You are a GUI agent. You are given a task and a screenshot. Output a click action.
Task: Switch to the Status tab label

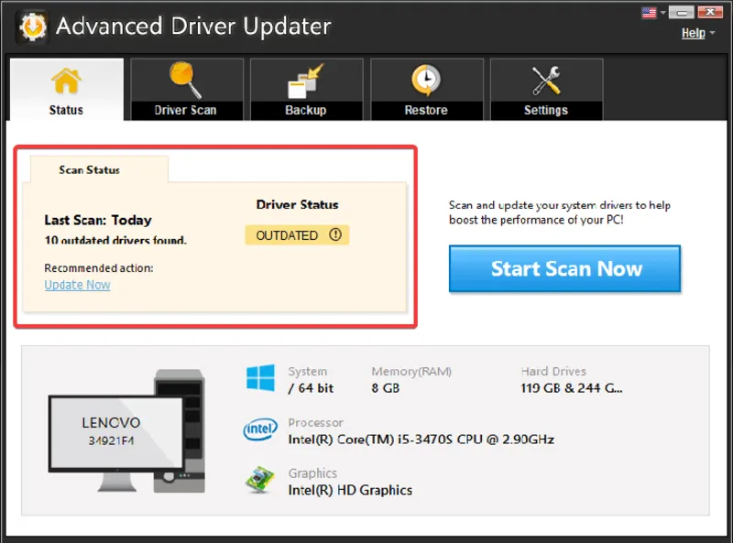coord(66,110)
